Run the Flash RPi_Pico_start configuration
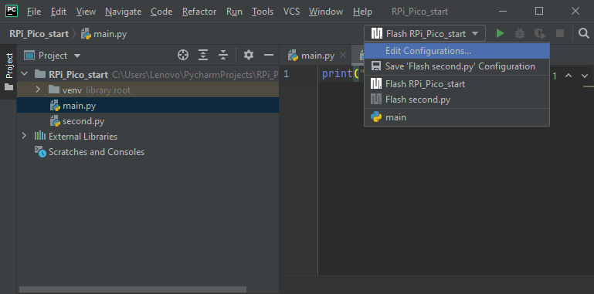 click(x=500, y=34)
